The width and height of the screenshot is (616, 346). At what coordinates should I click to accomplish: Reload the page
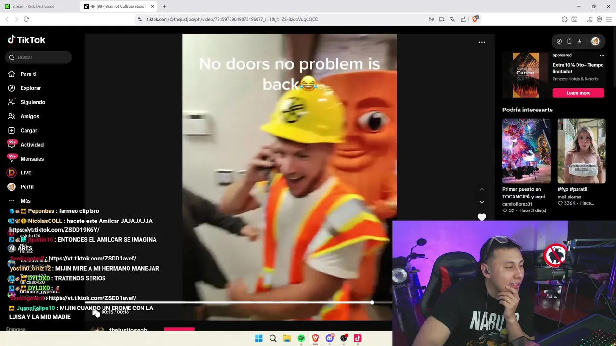click(26, 19)
